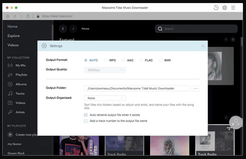This screenshot has width=246, height=159.
Task: Click the Featured carousel previous arrow
Action: 226,40
